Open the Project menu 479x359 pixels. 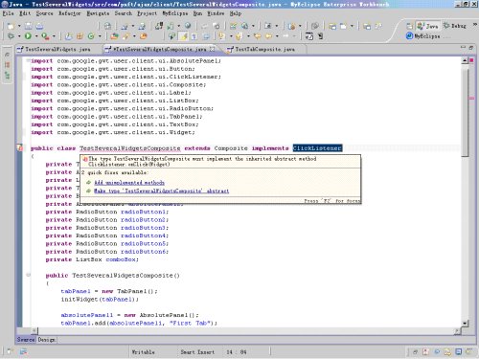click(x=148, y=13)
